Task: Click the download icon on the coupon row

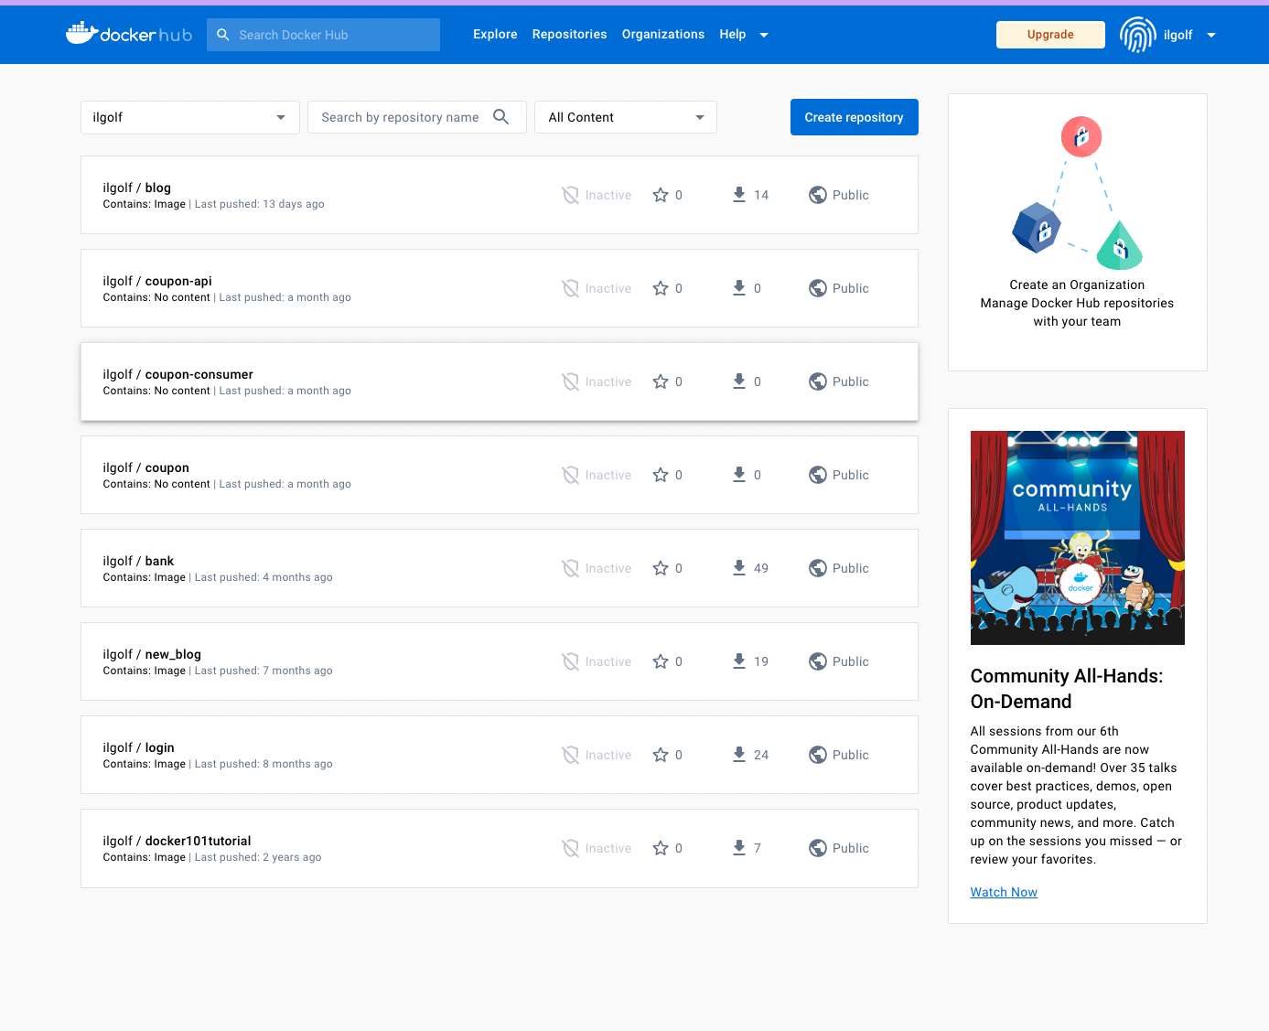Action: point(739,475)
